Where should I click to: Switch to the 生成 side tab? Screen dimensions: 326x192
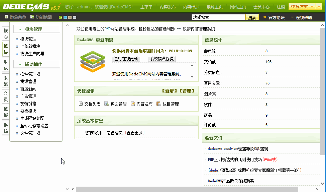click(x=6, y=65)
